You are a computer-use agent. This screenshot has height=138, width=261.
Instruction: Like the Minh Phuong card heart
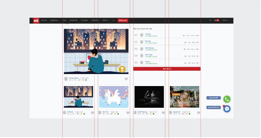coord(163,113)
